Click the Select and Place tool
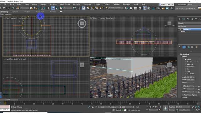 coord(61,8)
